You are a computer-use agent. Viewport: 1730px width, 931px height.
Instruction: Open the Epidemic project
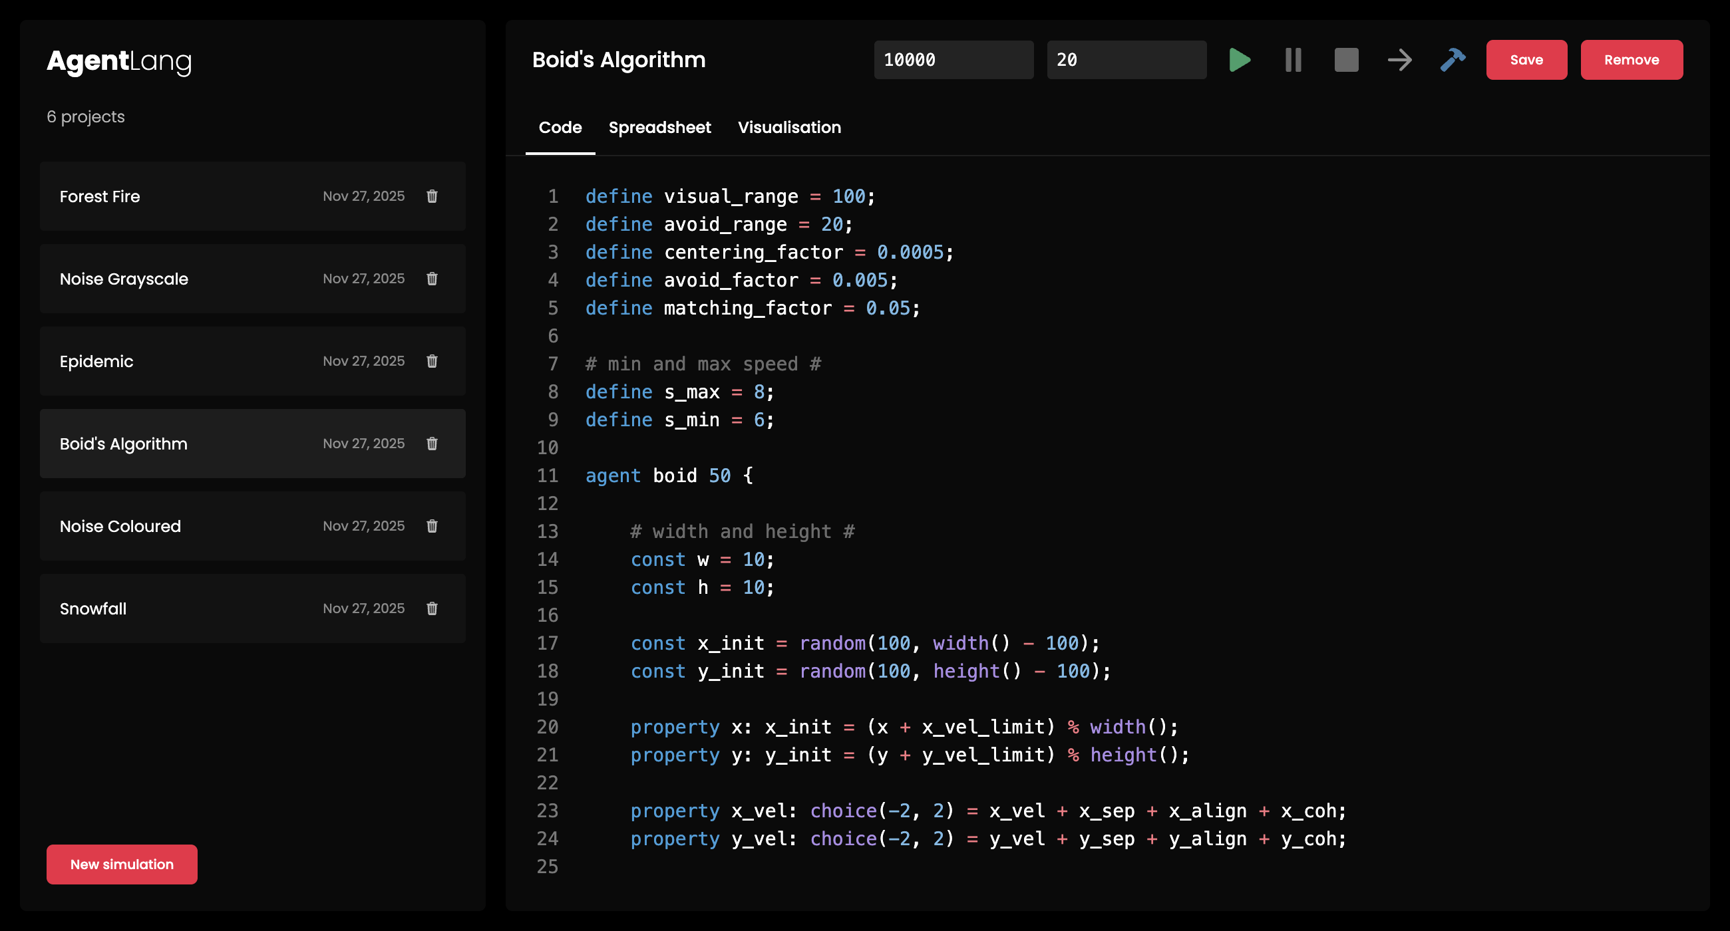click(96, 361)
